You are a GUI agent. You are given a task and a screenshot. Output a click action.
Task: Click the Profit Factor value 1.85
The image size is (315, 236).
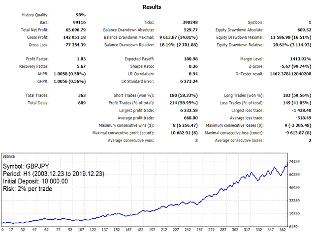[81, 59]
